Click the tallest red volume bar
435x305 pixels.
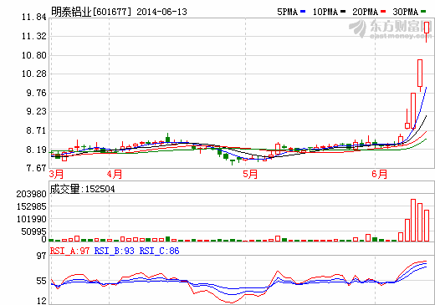[x=413, y=220]
